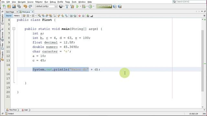The width and height of the screenshot is (207, 116).
Task: Build project with the hammer icon
Action: coord(67,6)
